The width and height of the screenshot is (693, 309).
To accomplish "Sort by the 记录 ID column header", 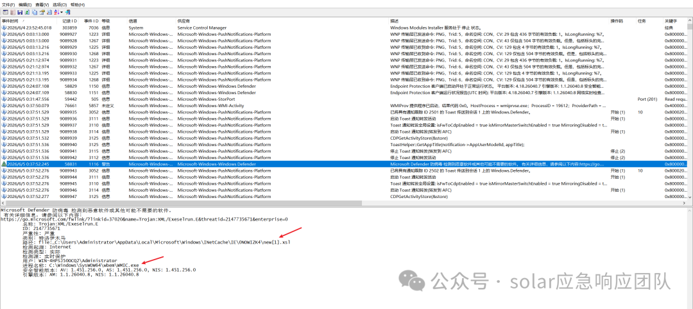I will (67, 21).
